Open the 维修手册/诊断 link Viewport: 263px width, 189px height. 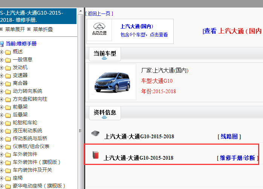(x=238, y=158)
